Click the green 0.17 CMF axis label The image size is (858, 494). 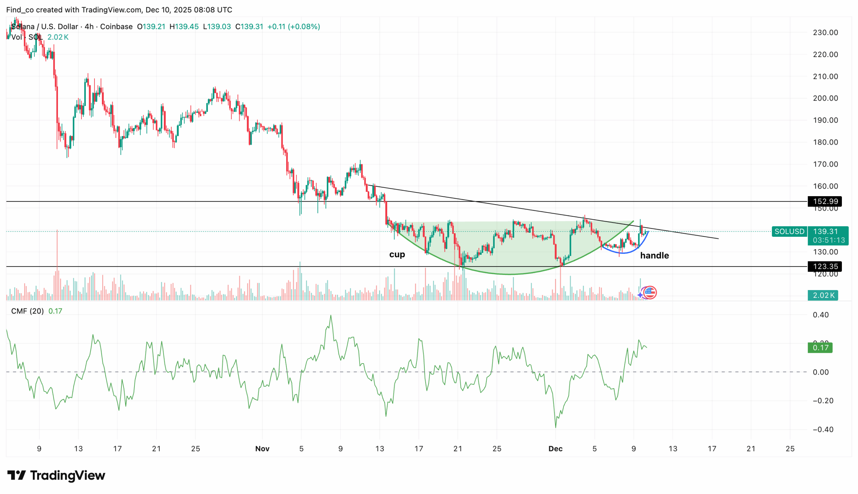[x=820, y=347]
